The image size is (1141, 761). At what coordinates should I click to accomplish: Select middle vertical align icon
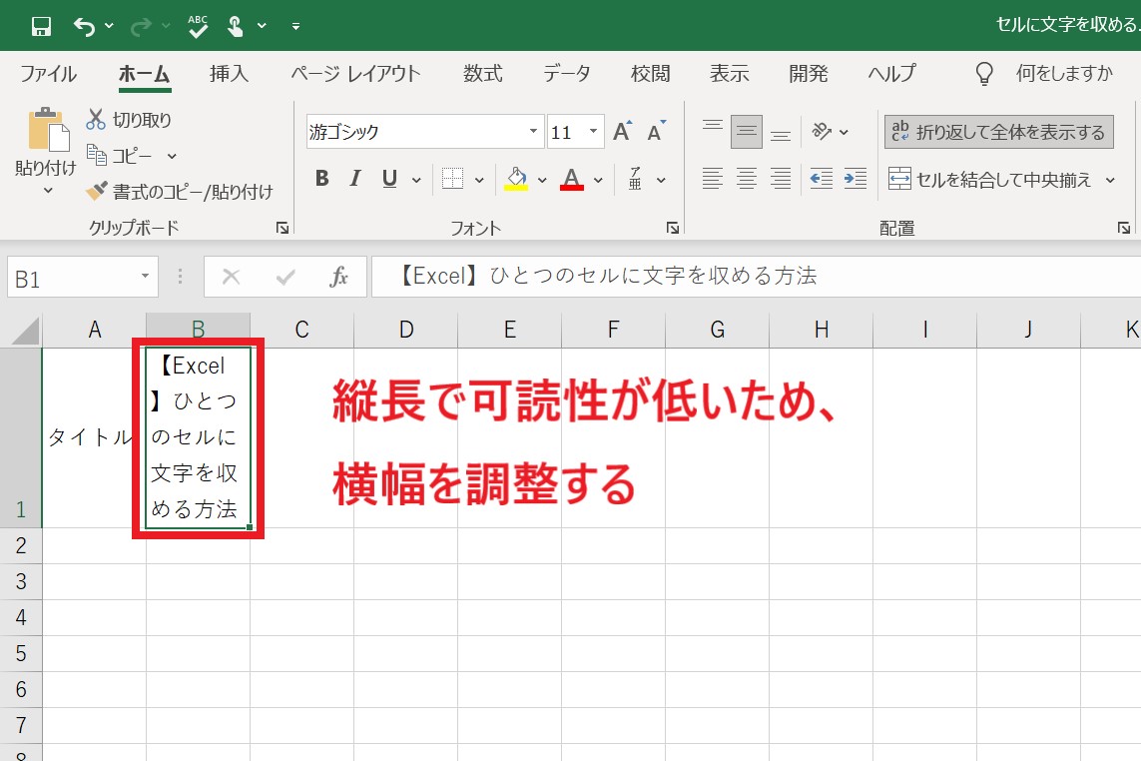coord(747,131)
